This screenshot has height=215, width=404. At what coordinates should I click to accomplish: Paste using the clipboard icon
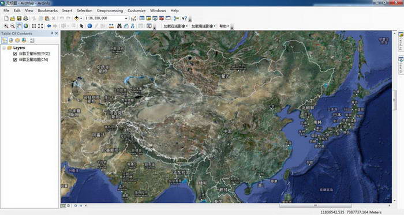coord(47,18)
